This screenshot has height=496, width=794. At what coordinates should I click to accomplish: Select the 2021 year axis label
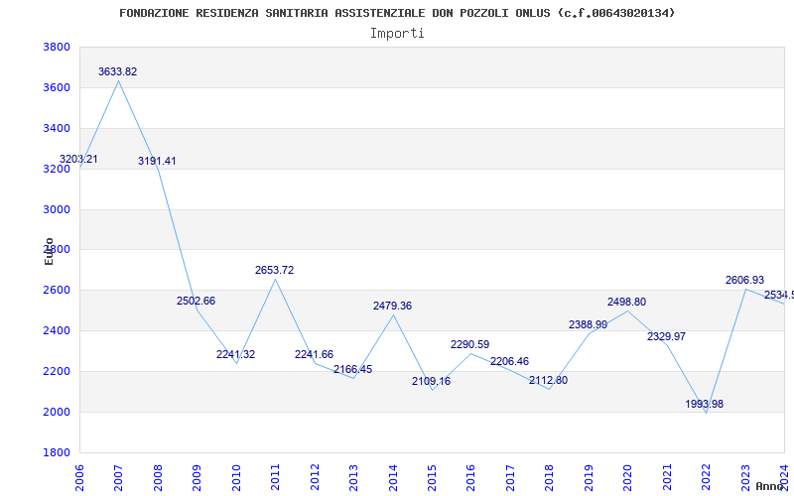pyautogui.click(x=667, y=478)
